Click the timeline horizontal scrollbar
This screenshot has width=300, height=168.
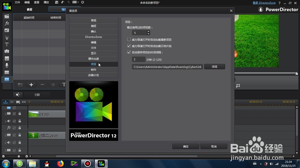coord(127,156)
